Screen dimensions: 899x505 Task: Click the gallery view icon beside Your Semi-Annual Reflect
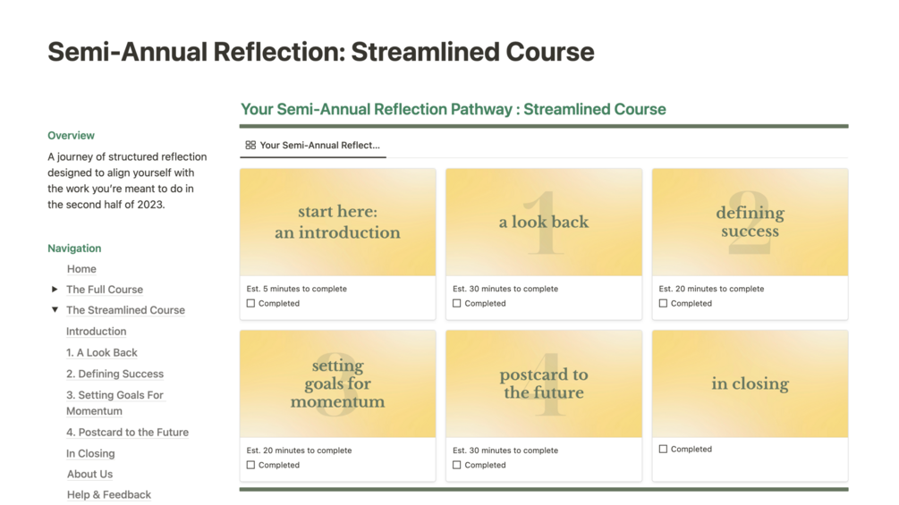tap(250, 145)
